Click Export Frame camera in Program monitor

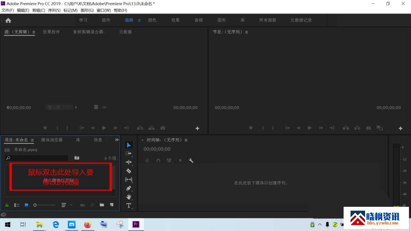[x=369, y=128]
